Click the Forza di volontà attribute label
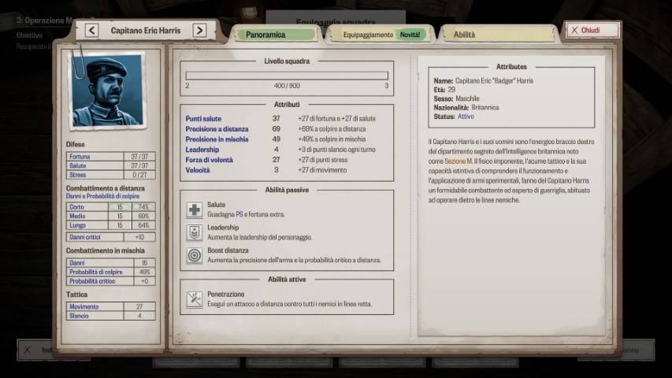Image resolution: width=672 pixels, height=378 pixels. tap(209, 159)
